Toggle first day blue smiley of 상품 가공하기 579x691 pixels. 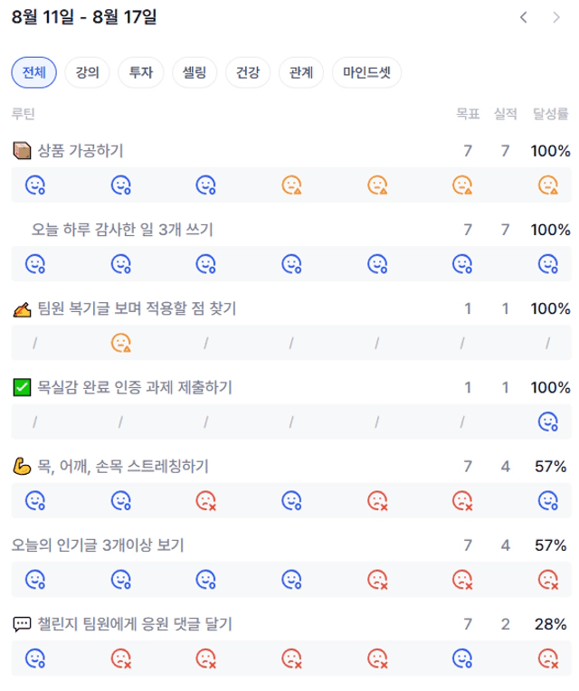[35, 185]
